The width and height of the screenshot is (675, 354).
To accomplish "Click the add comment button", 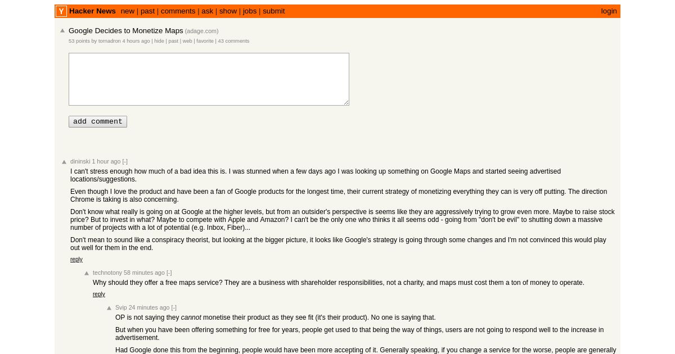I will coord(98,121).
